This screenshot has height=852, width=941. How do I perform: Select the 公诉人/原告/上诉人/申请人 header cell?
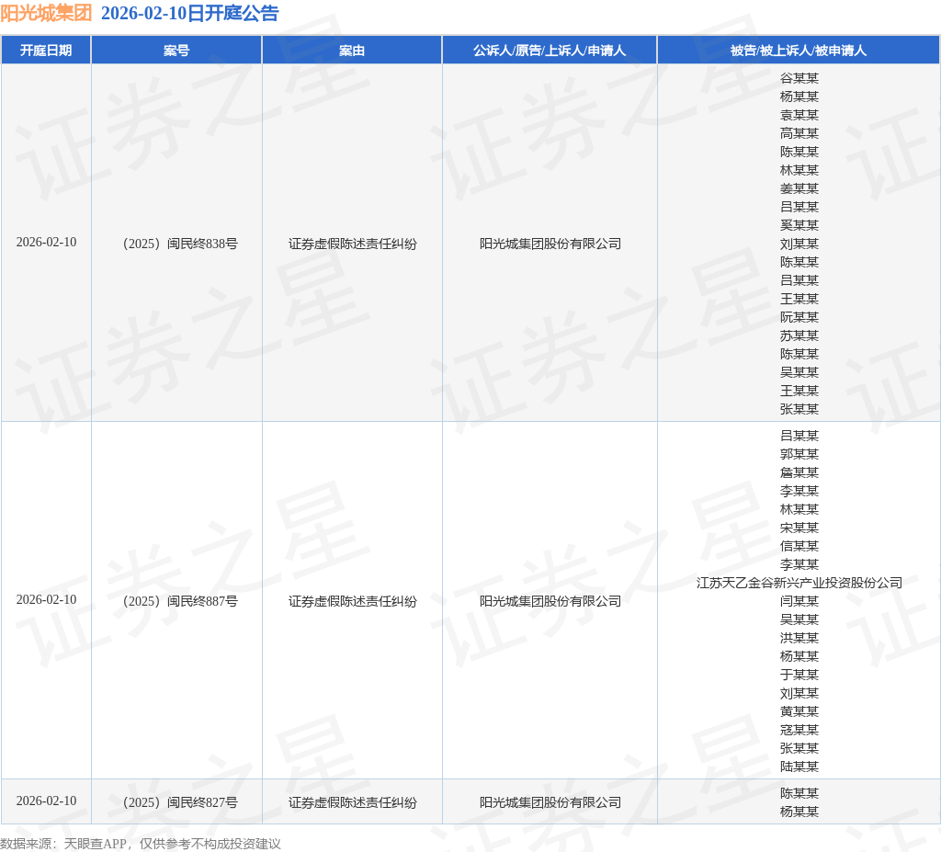pos(550,51)
